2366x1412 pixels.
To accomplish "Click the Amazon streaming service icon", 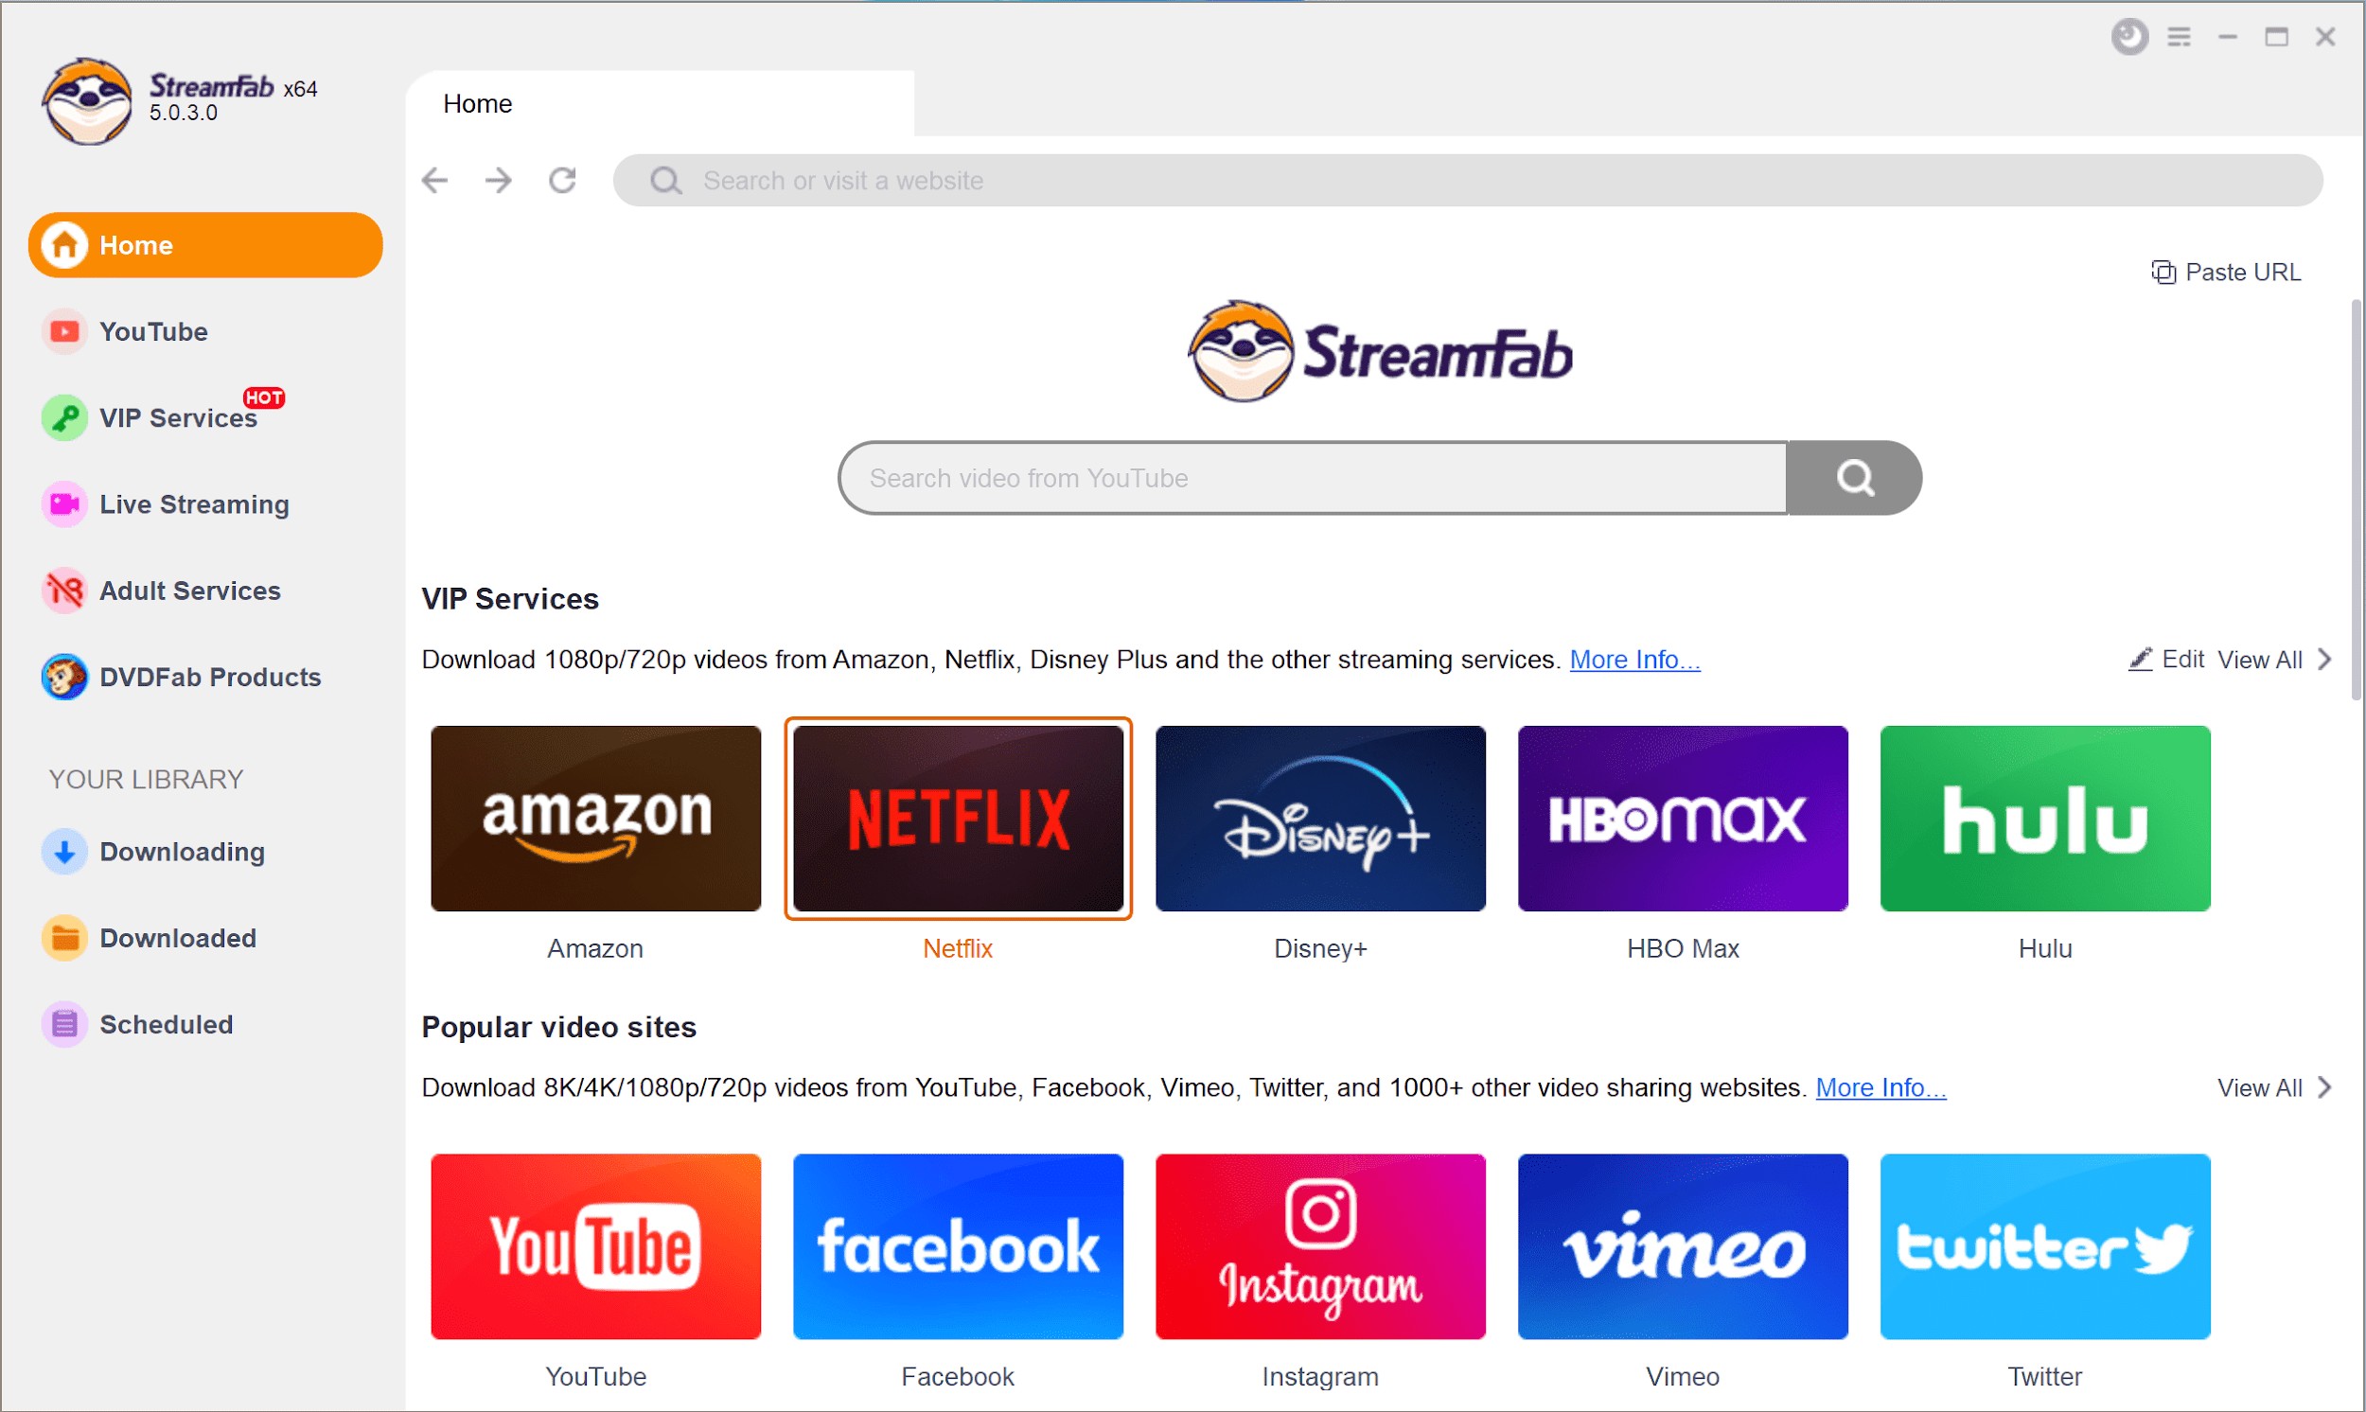I will pos(596,821).
